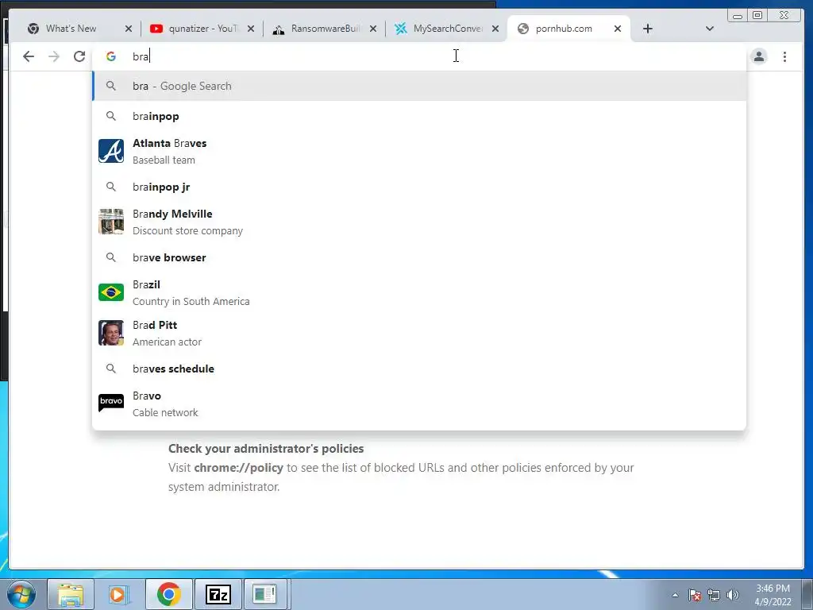The width and height of the screenshot is (813, 610).
Task: Open Windows Explorer from the taskbar
Action: [x=71, y=594]
